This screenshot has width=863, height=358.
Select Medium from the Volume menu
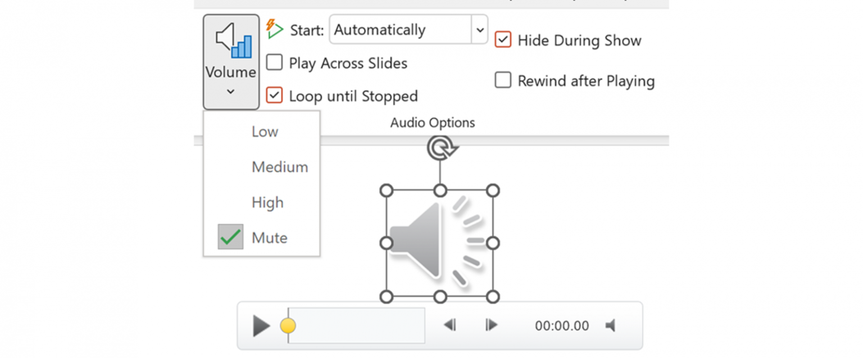(x=279, y=167)
